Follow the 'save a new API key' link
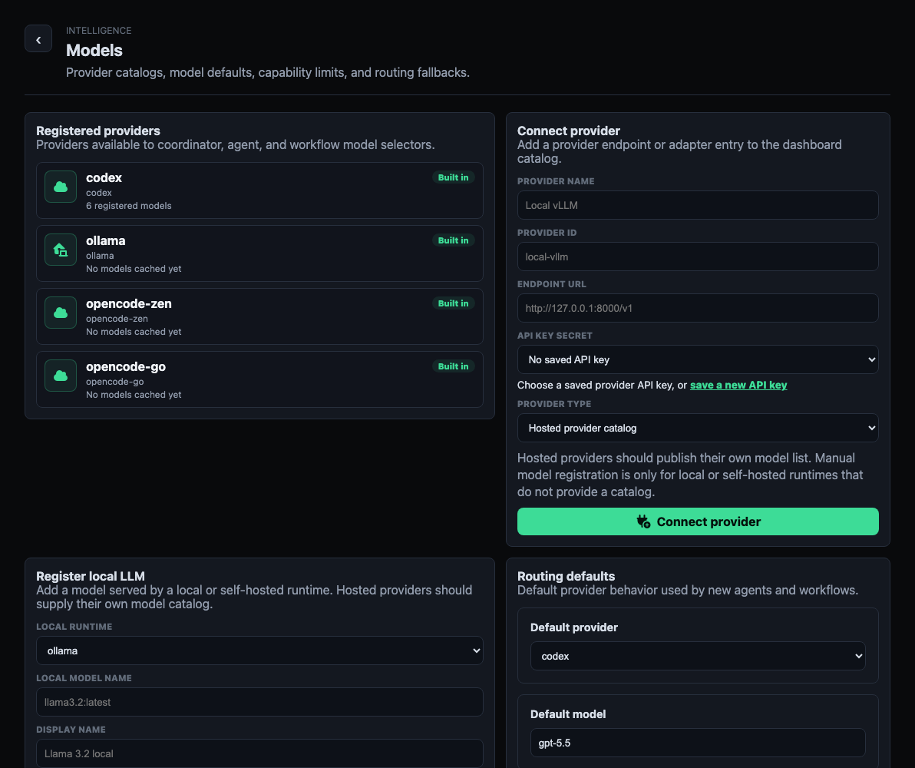The height and width of the screenshot is (768, 915). (738, 385)
